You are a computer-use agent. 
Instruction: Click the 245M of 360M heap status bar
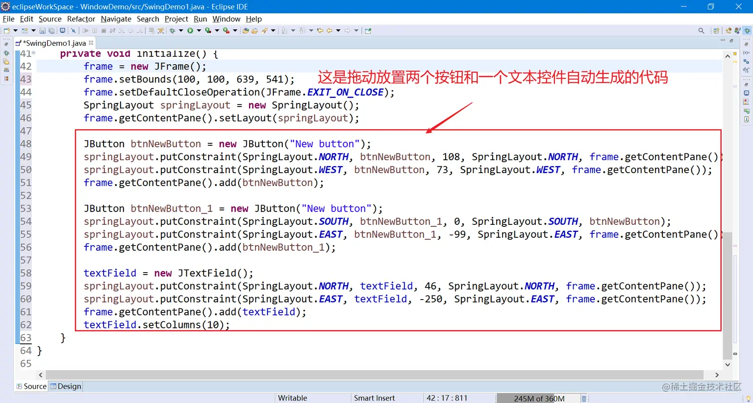(538, 398)
